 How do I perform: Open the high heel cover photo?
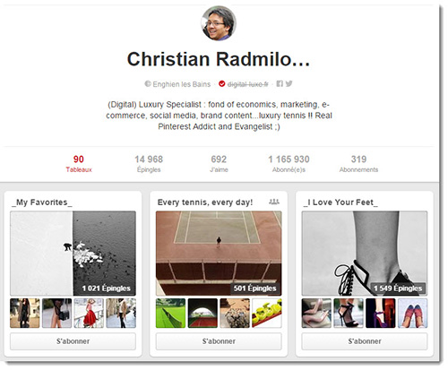365,254
